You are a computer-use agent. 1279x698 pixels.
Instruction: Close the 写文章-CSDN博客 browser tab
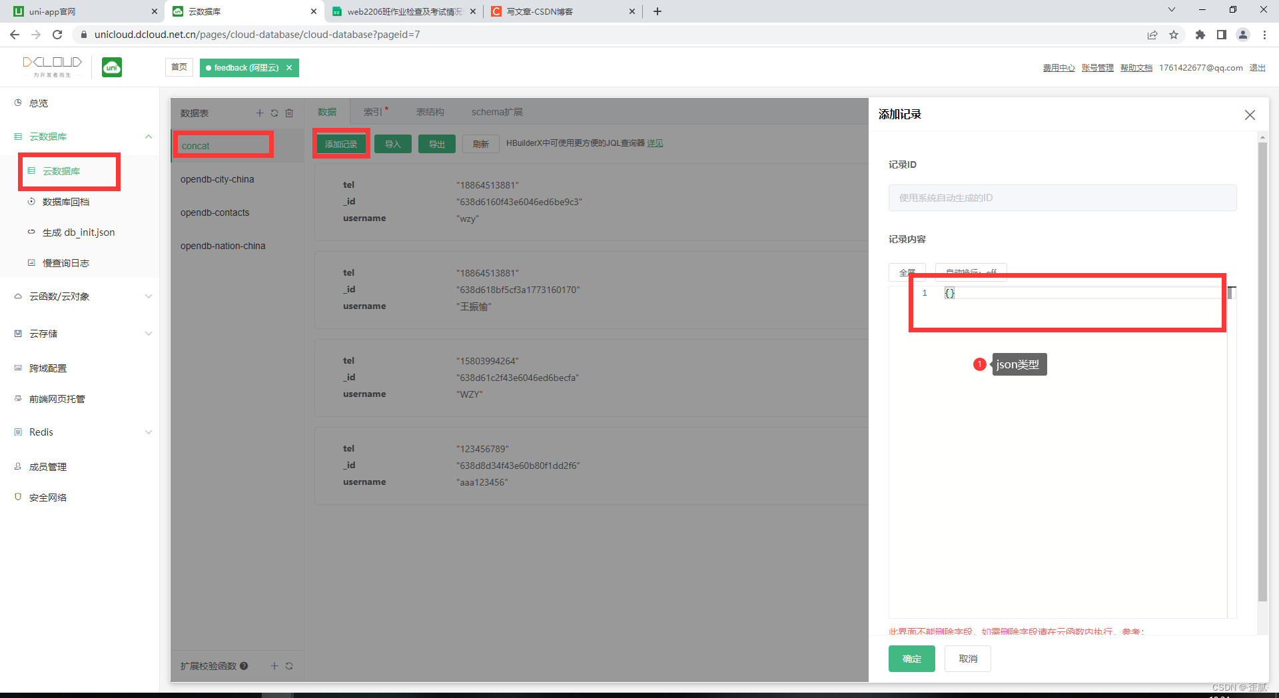632,11
